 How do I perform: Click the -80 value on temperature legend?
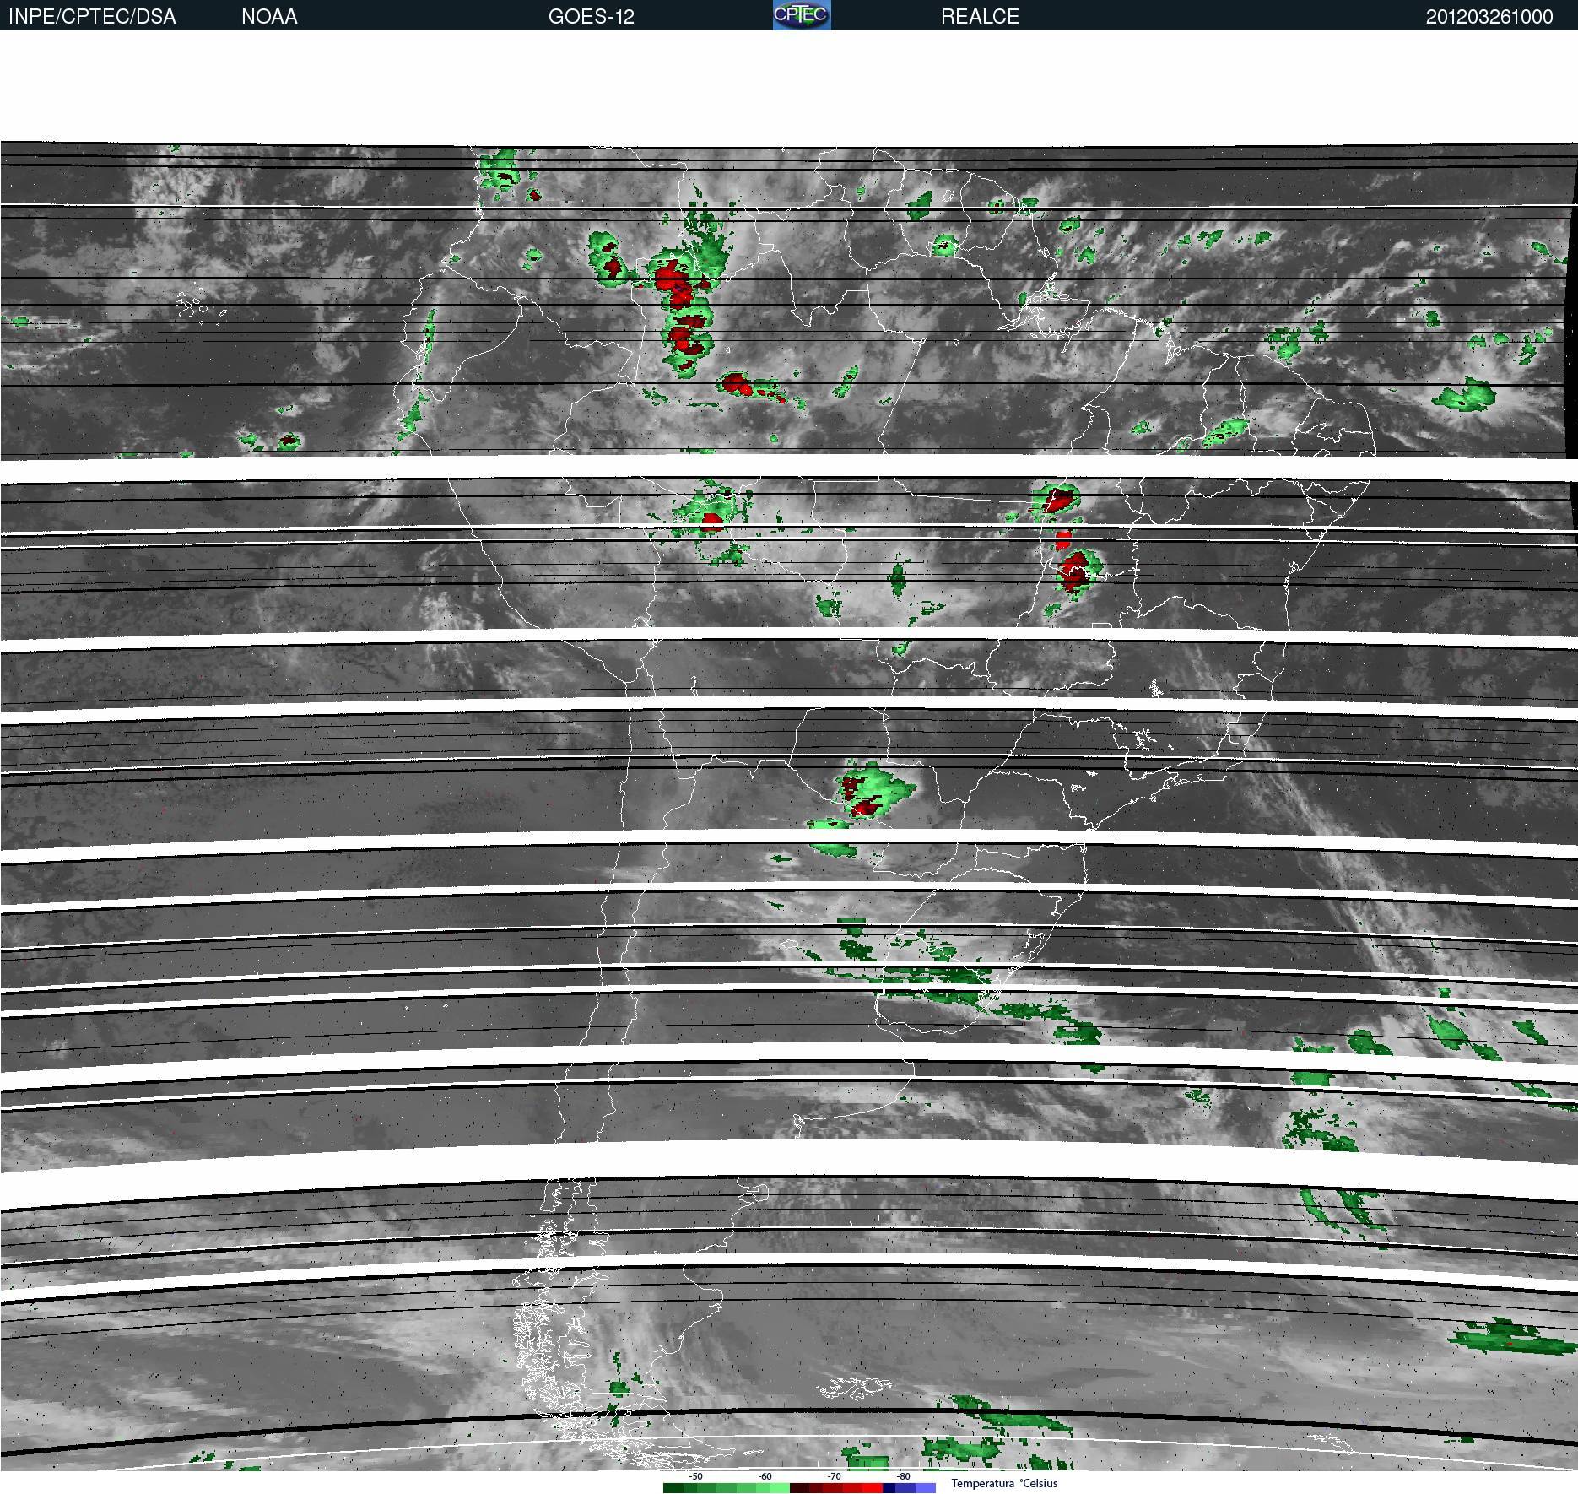point(903,1476)
